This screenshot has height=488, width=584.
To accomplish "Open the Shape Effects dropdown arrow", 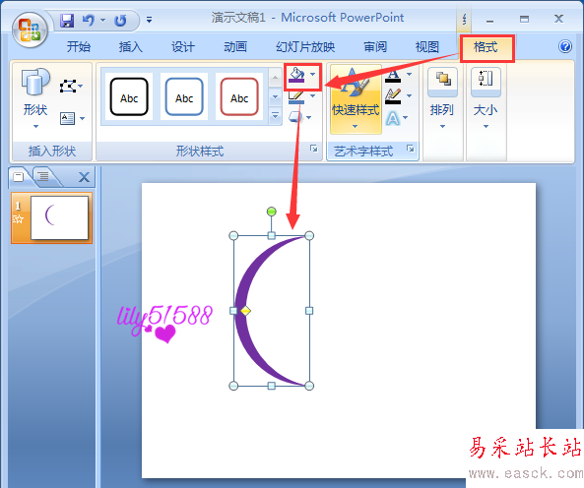I will pyautogui.click(x=309, y=117).
